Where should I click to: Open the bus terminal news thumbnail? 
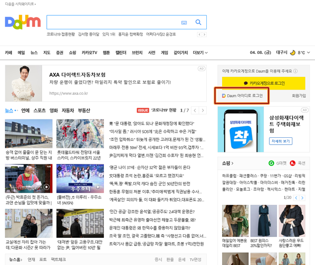tap(29, 134)
